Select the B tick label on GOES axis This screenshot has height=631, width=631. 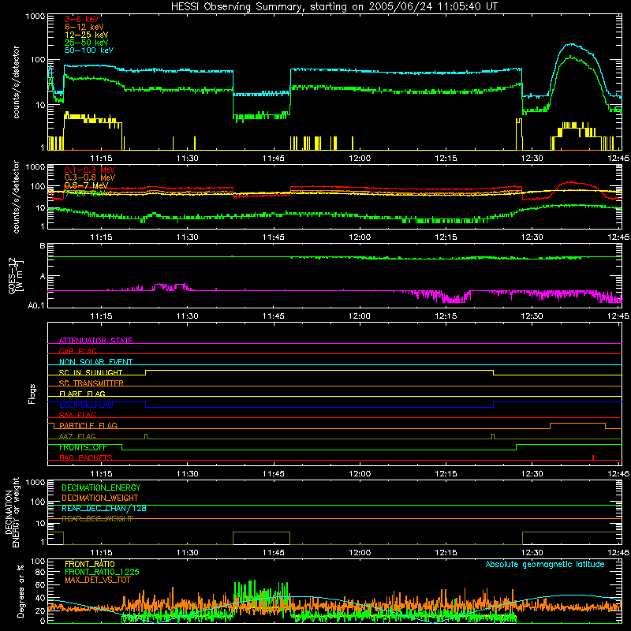click(43, 245)
